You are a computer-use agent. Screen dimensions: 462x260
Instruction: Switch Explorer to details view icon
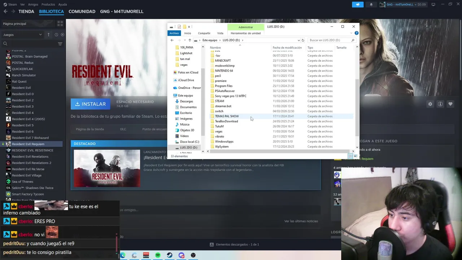350,156
